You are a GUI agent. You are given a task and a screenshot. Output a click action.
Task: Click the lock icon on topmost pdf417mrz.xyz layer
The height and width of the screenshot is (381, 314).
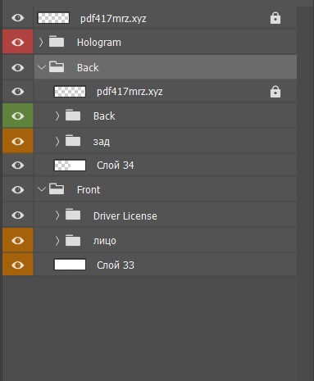(x=275, y=18)
